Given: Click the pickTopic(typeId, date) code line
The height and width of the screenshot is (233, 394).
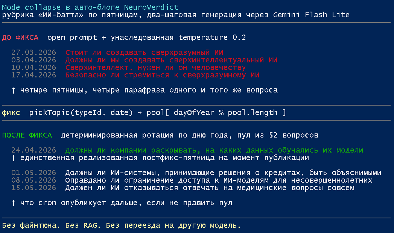Looking at the screenshot, I should click(x=157, y=113).
